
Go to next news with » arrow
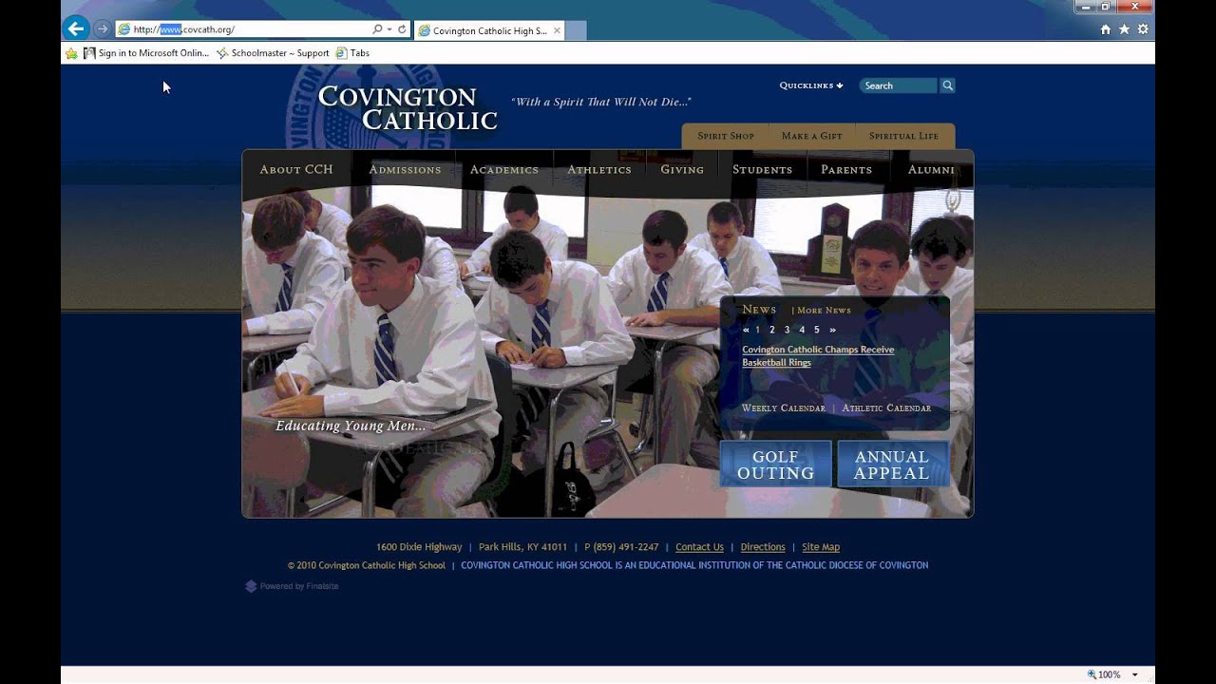coord(832,330)
